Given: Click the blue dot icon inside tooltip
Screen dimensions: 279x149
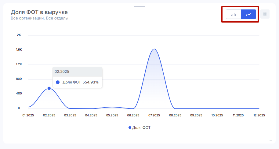Looking at the screenshot, I should tap(58, 82).
